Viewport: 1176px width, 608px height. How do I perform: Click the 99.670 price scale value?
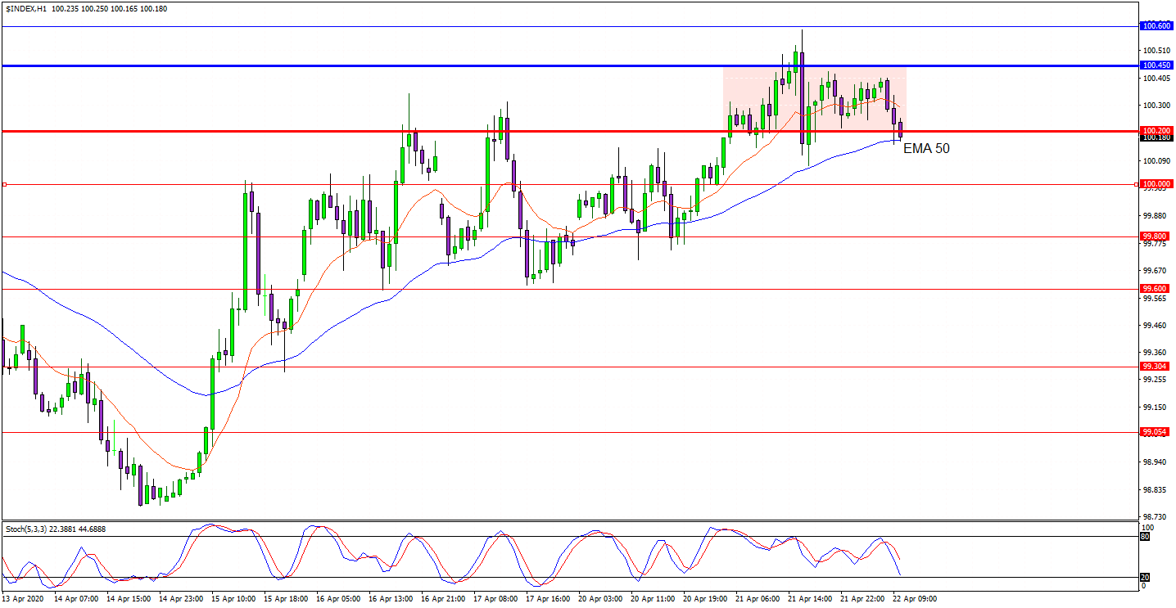1156,270
